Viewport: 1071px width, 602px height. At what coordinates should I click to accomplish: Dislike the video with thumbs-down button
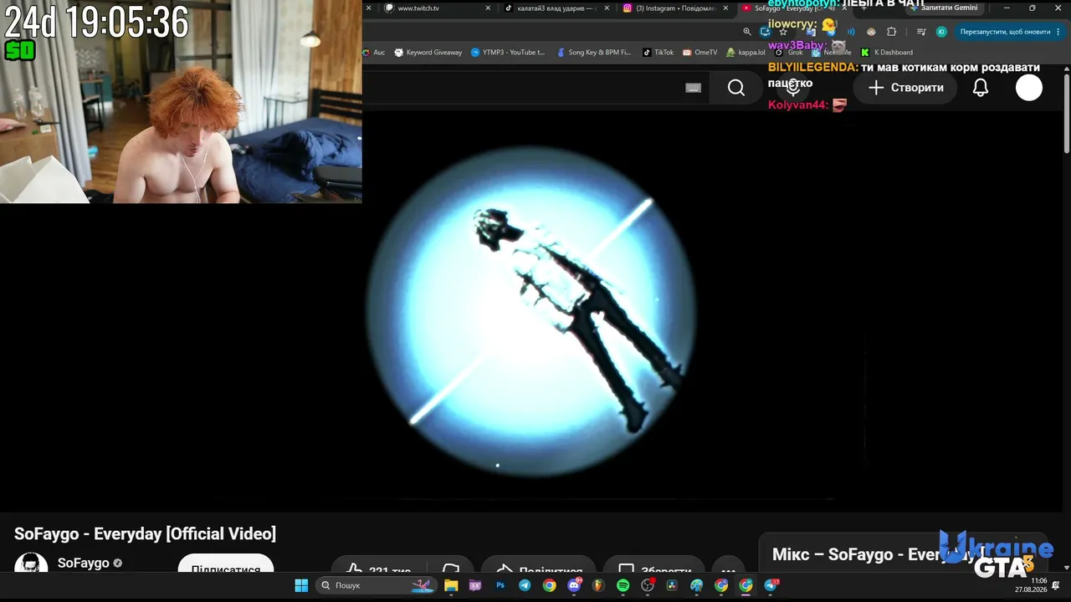(x=451, y=564)
